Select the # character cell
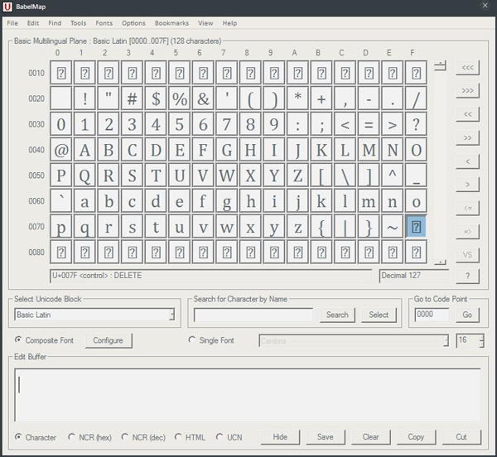Viewport: 497px width, 457px height. [x=132, y=99]
